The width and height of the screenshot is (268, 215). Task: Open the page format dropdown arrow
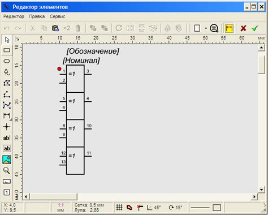point(206,28)
